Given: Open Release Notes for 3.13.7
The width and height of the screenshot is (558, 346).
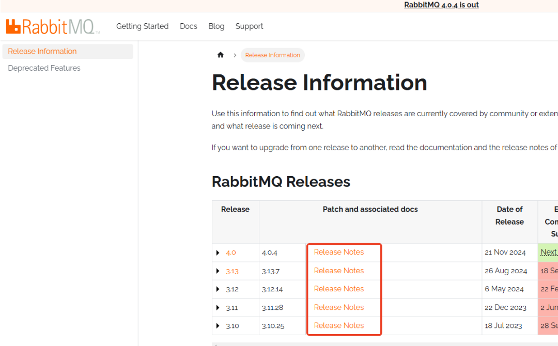Looking at the screenshot, I should (x=339, y=271).
